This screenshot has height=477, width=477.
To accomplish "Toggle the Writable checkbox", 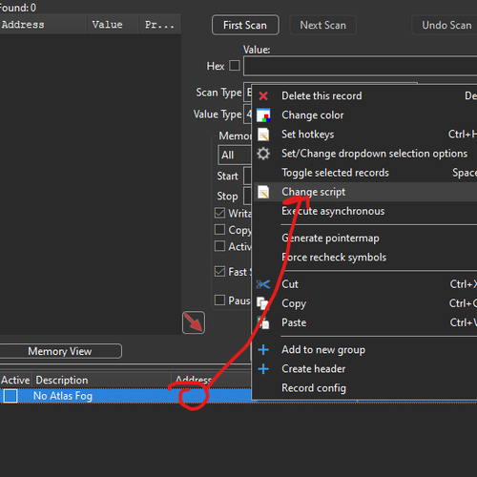I will pos(219,213).
